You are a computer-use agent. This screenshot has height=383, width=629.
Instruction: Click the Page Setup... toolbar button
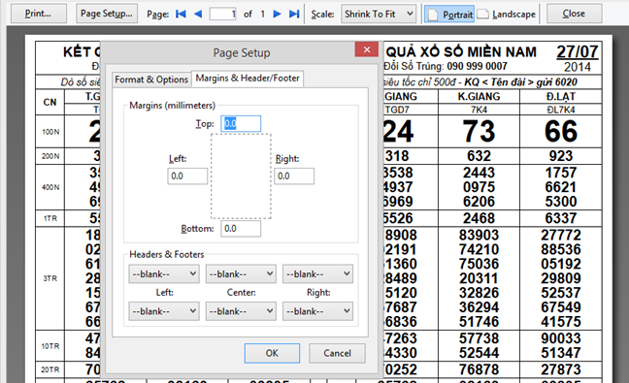107,14
